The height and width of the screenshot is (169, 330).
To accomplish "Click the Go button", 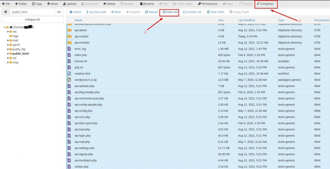I will pos(59,12).
